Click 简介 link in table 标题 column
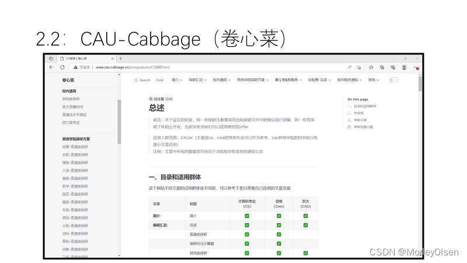This screenshot has width=467, height=263. [193, 216]
